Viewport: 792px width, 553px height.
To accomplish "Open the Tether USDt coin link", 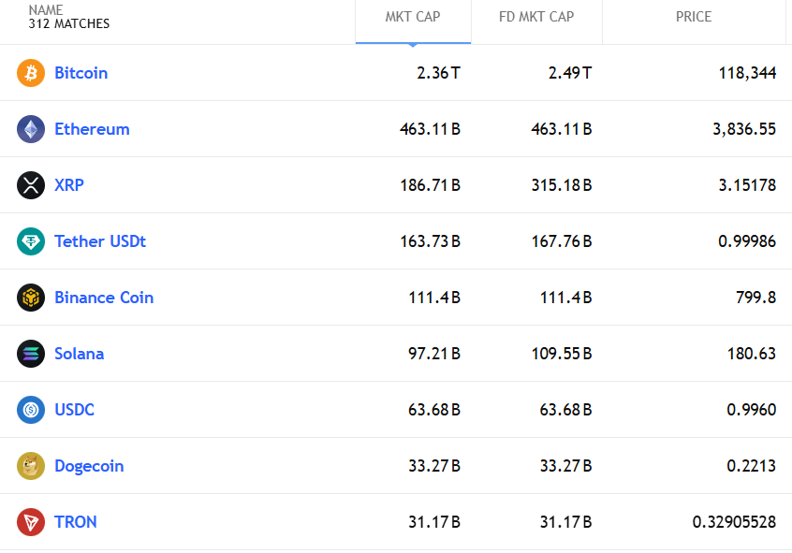I will coord(100,240).
